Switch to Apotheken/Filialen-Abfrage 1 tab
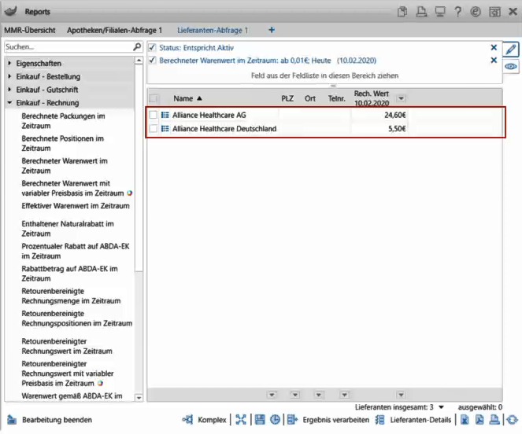The width and height of the screenshot is (522, 434). pos(114,30)
